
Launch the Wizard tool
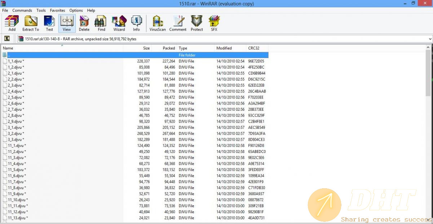tap(119, 23)
